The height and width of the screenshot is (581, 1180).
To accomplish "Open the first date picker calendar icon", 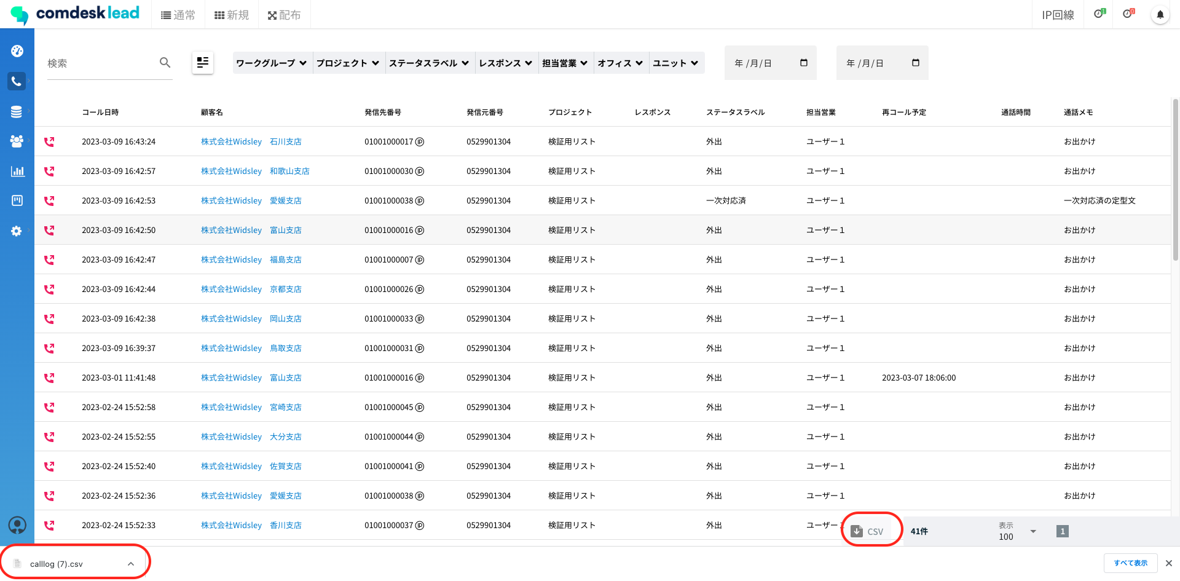I will pos(803,63).
